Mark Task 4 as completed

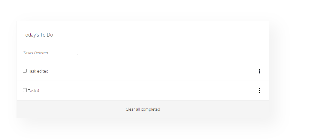pos(25,90)
